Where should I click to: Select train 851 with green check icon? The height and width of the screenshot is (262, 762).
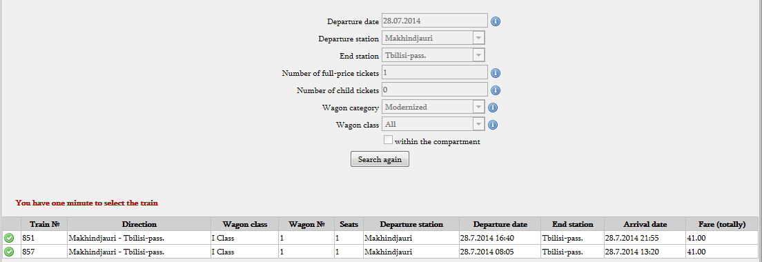point(9,239)
